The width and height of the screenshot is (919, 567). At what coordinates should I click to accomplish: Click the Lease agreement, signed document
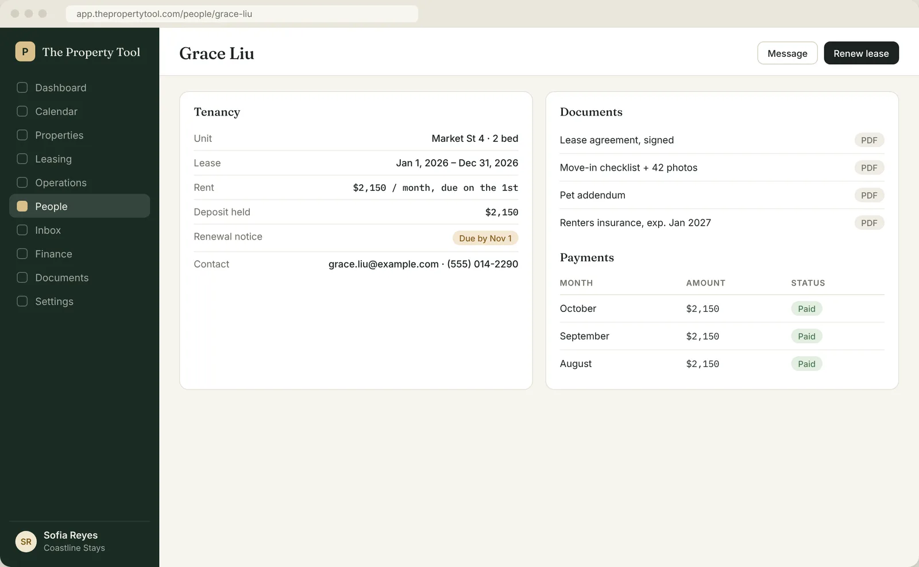point(617,140)
